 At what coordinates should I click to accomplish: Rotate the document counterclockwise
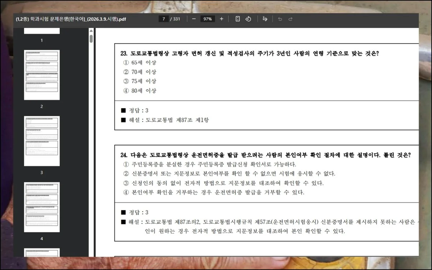pos(248,19)
